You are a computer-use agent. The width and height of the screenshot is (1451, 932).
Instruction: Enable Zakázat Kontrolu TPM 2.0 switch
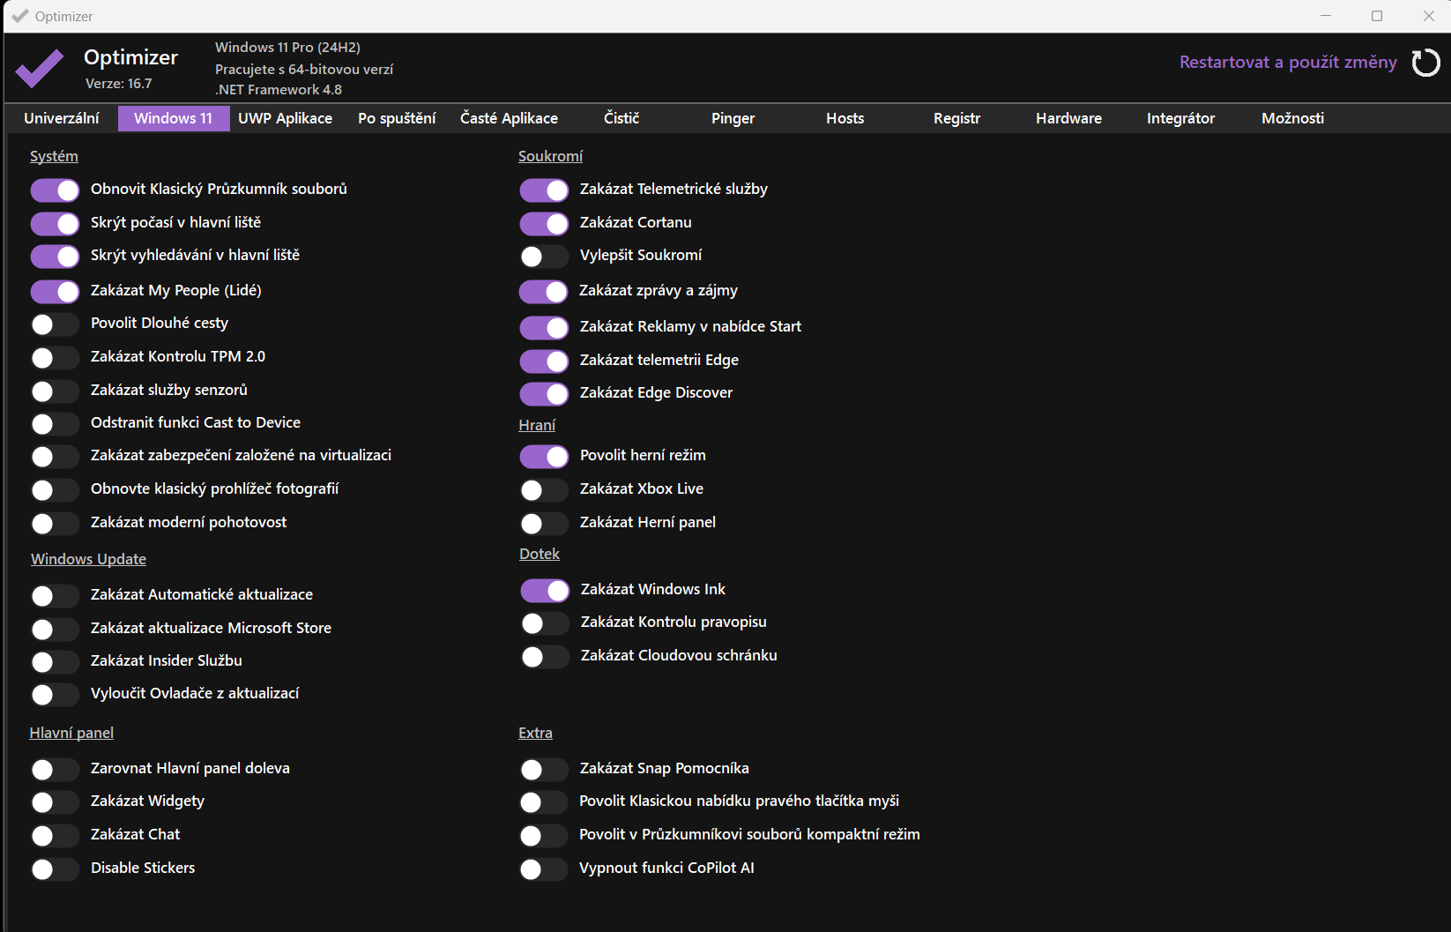[x=56, y=357]
